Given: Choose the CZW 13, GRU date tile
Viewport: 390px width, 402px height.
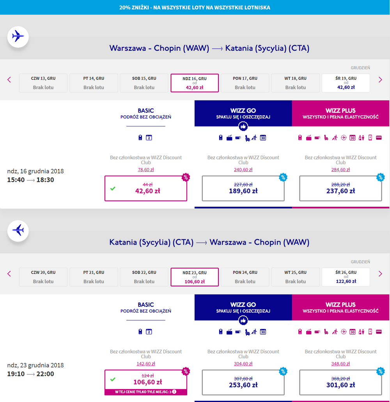Looking at the screenshot, I should [43, 83].
